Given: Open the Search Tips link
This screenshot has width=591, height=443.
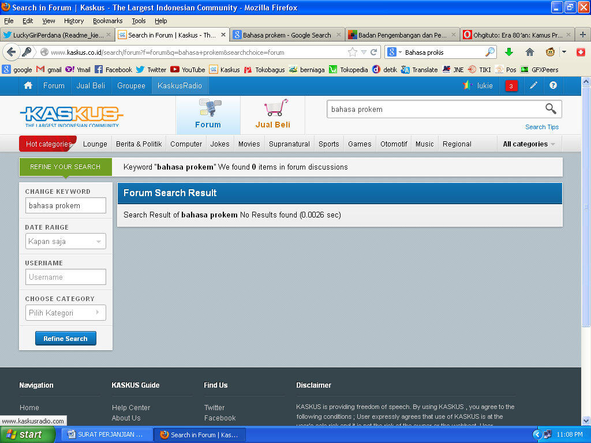Looking at the screenshot, I should click(x=542, y=127).
